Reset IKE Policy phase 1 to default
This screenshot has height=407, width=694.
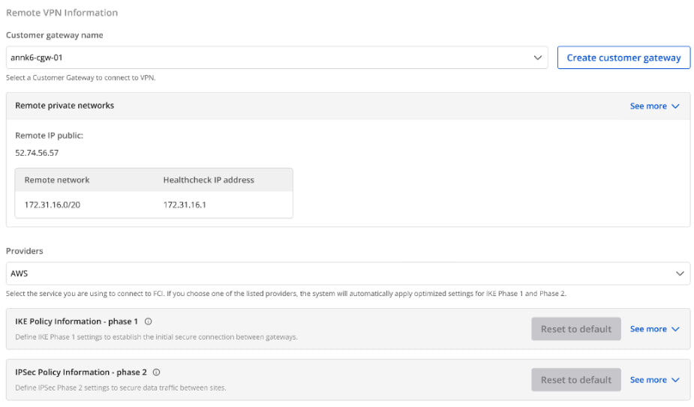(575, 329)
